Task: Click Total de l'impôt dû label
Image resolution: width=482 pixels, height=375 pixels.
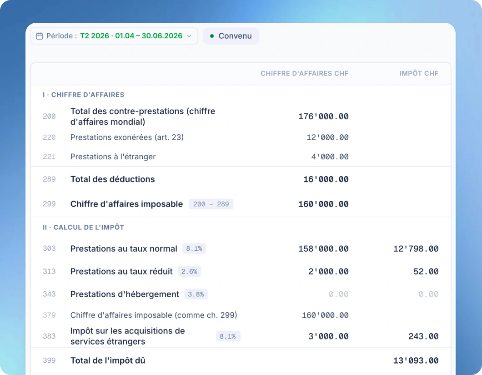Action: coord(108,360)
